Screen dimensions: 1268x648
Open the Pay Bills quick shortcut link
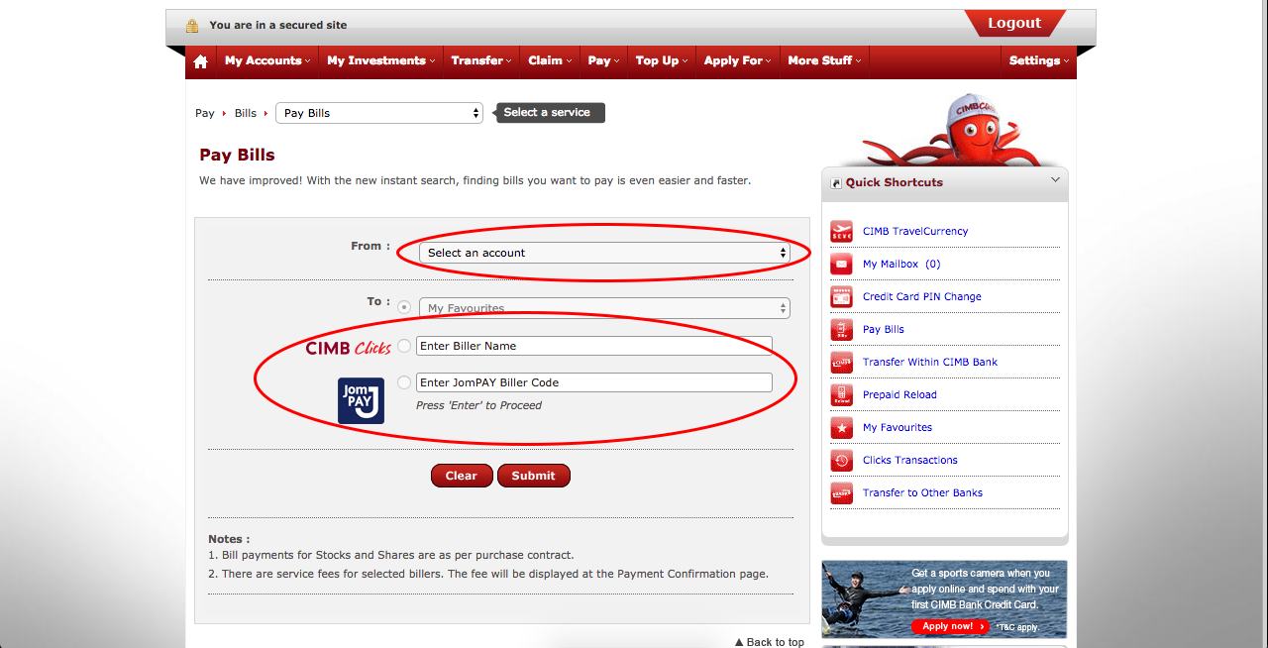[884, 329]
